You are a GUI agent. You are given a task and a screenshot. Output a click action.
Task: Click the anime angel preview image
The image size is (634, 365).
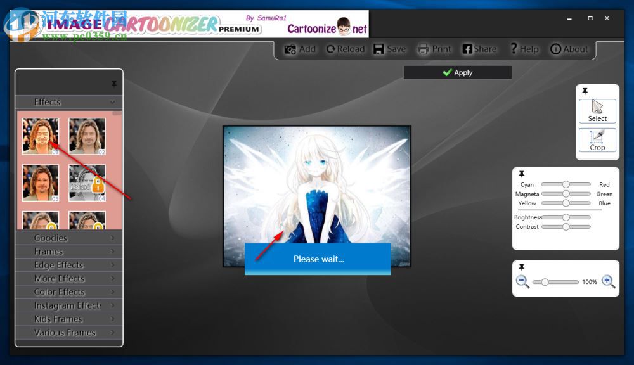[317, 196]
